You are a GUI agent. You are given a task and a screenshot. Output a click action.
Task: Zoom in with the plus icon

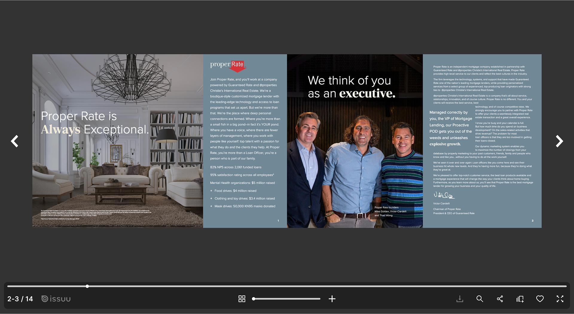[x=332, y=299]
